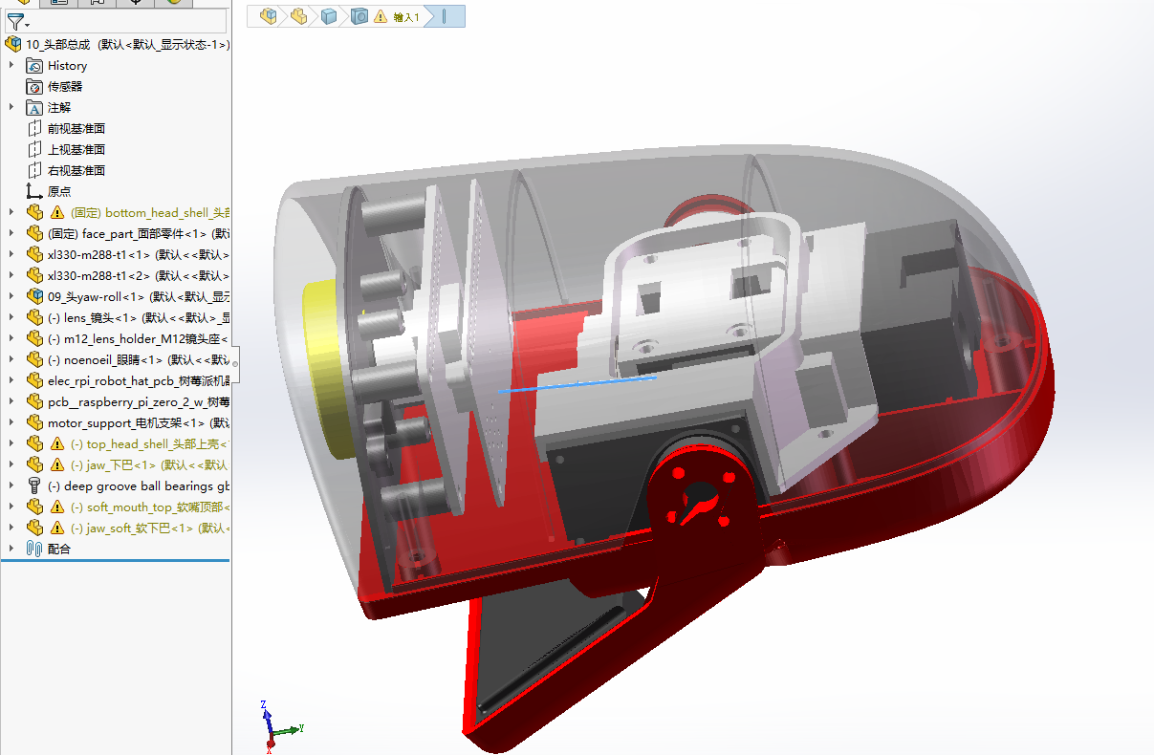Image resolution: width=1154 pixels, height=755 pixels.
Task: Open the feature tree filter funnel
Action: point(18,22)
